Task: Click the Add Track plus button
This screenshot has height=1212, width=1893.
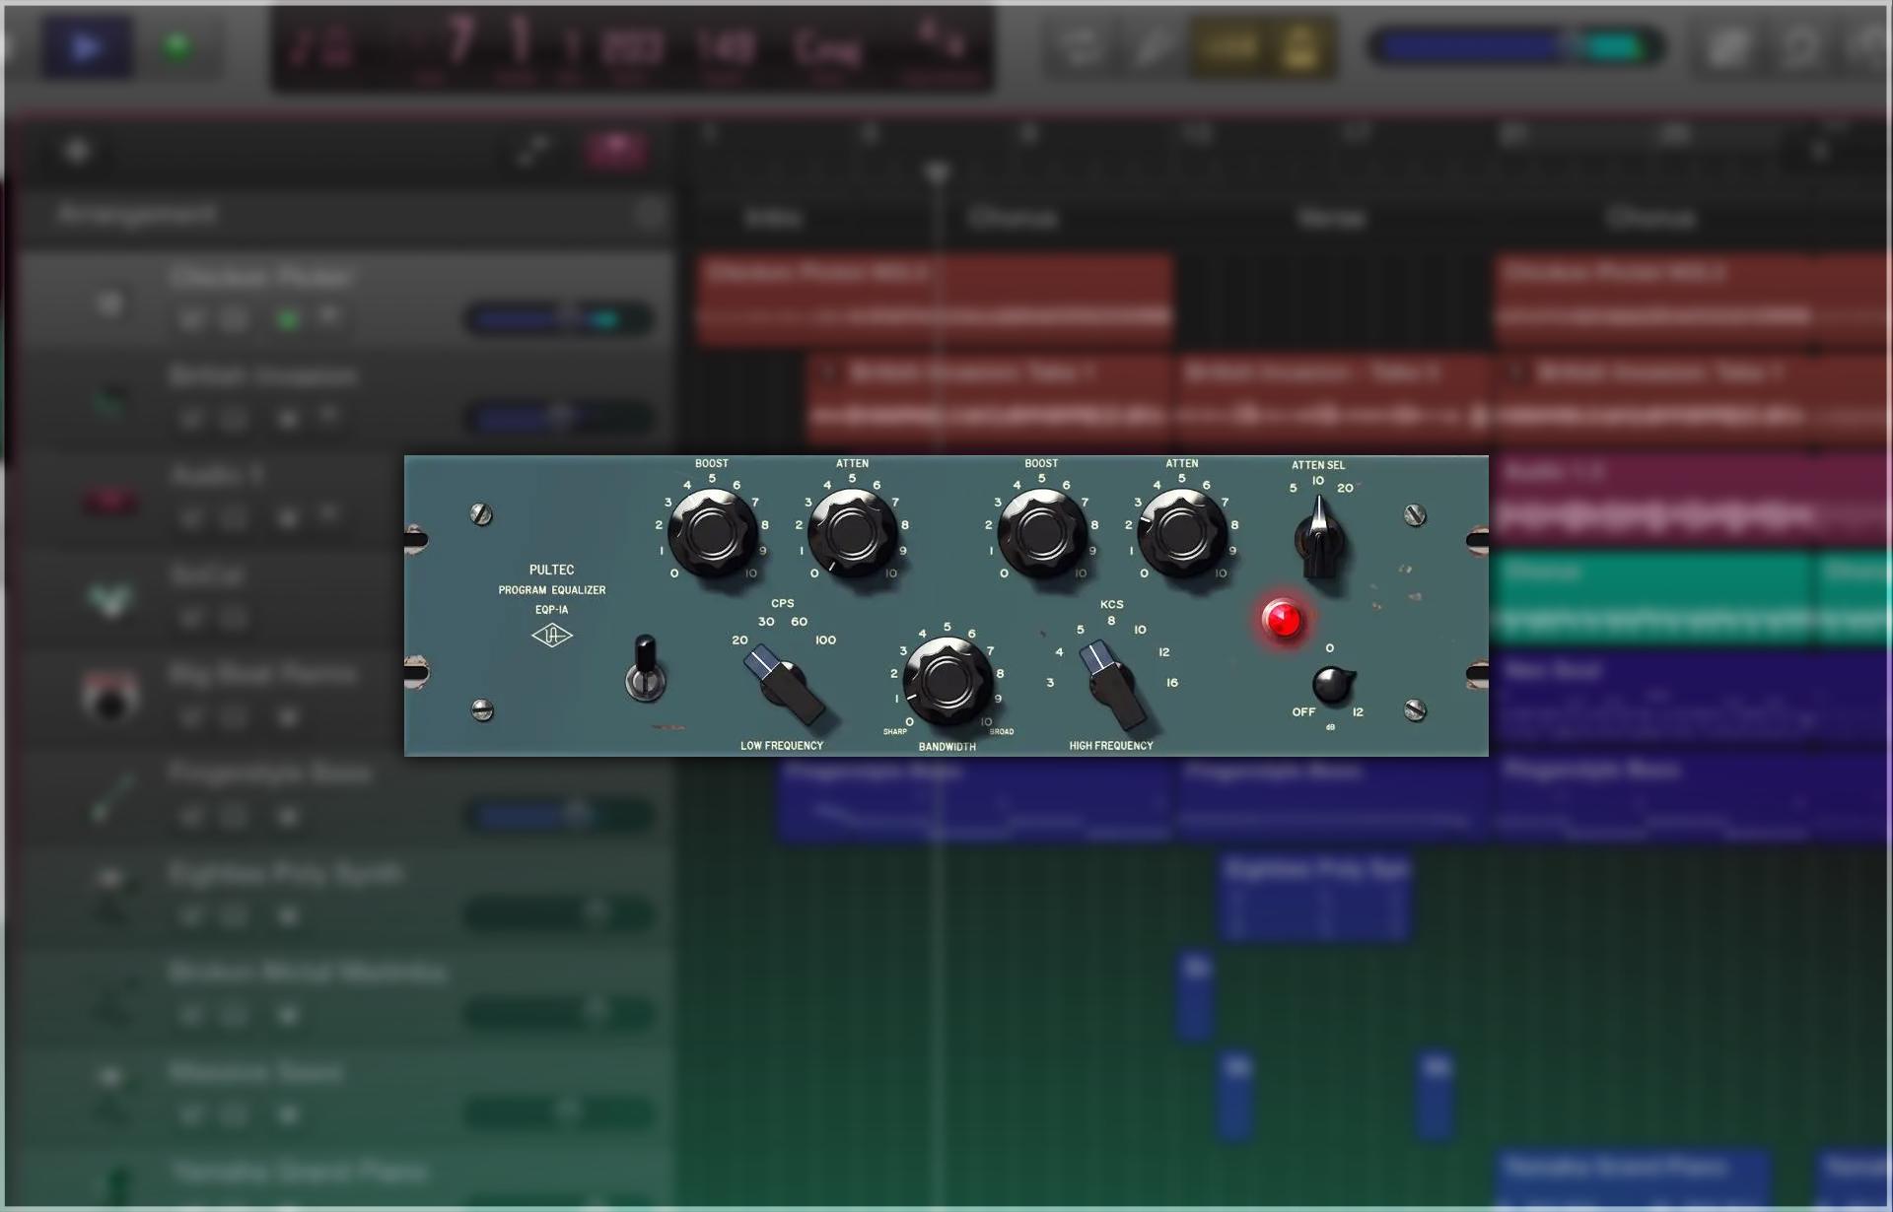Action: (x=77, y=151)
